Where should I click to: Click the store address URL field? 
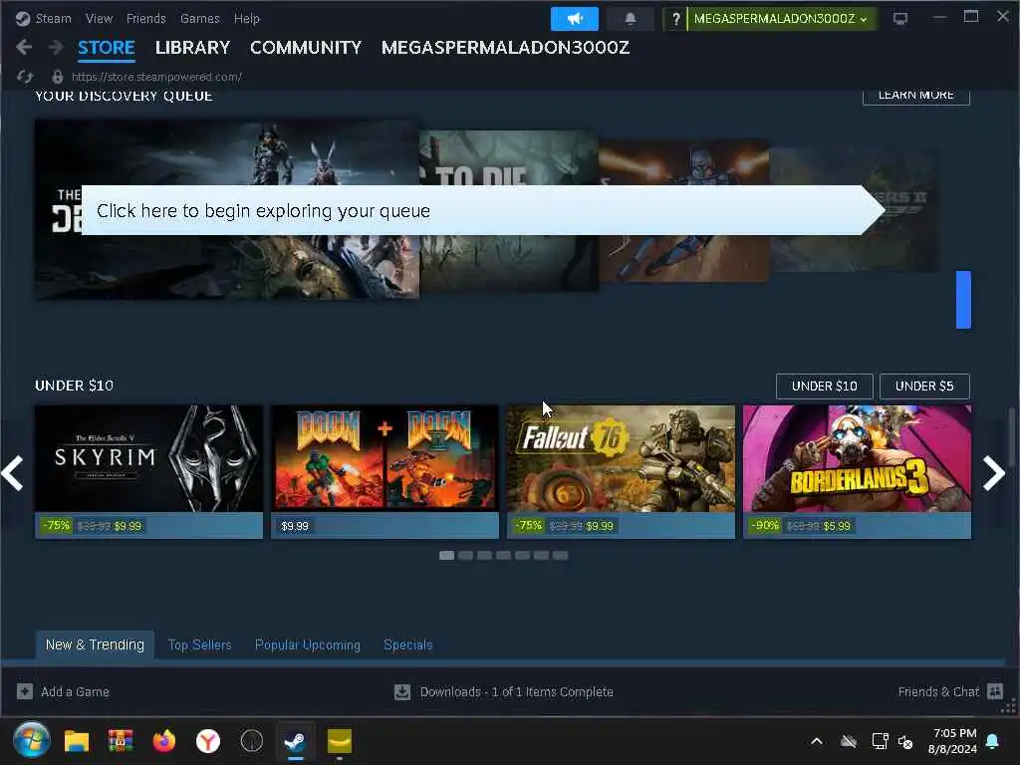pyautogui.click(x=156, y=77)
